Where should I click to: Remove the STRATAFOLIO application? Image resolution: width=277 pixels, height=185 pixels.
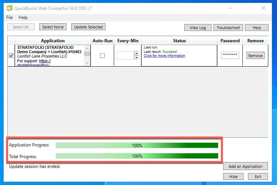256,56
